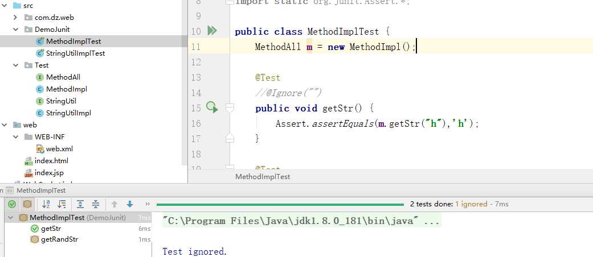Fold the getStr method at line 15
The image size is (593, 257).
(229, 108)
